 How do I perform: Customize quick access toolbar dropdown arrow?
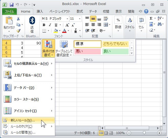coord(34,5)
